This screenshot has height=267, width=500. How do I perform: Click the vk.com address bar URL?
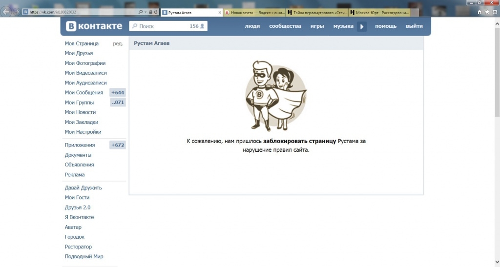[x=53, y=12]
